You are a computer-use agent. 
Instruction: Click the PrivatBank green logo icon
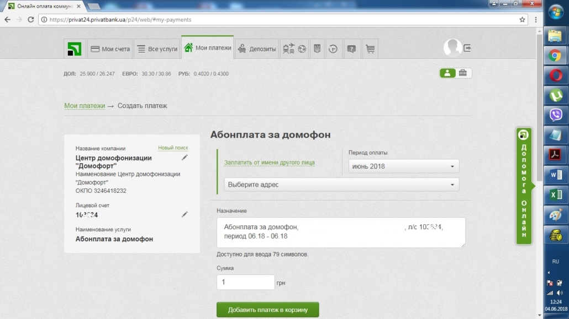click(x=75, y=49)
